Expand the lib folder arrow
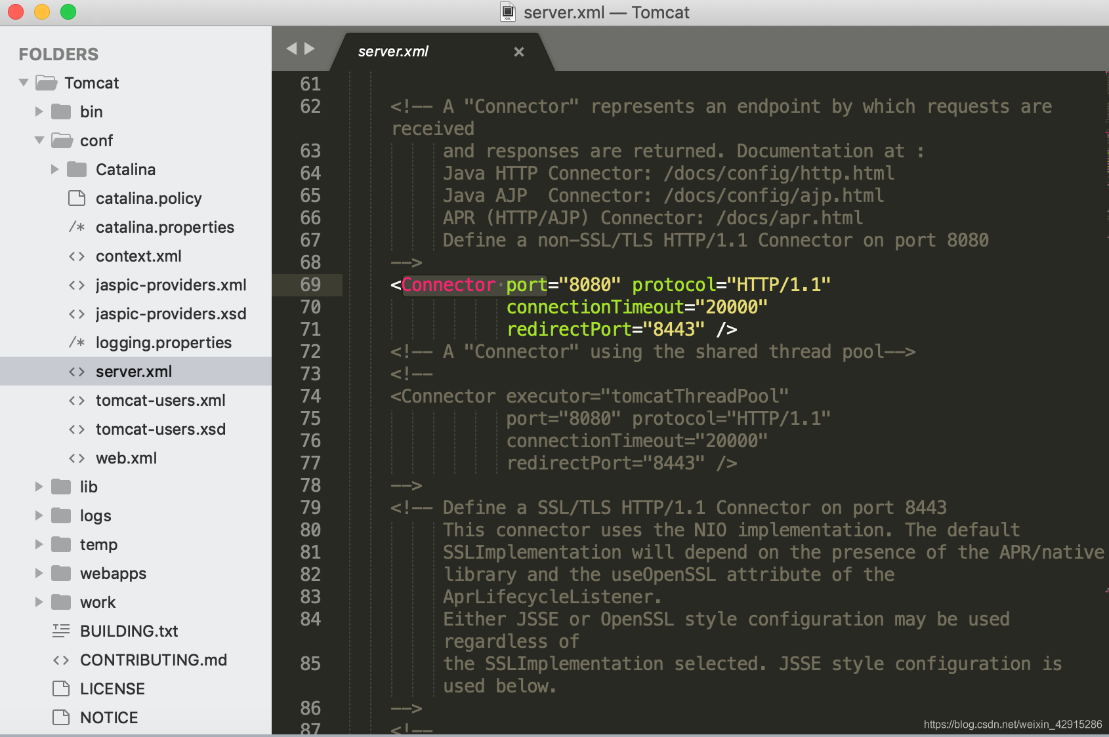Screen dimensions: 1109x737 pos(39,487)
